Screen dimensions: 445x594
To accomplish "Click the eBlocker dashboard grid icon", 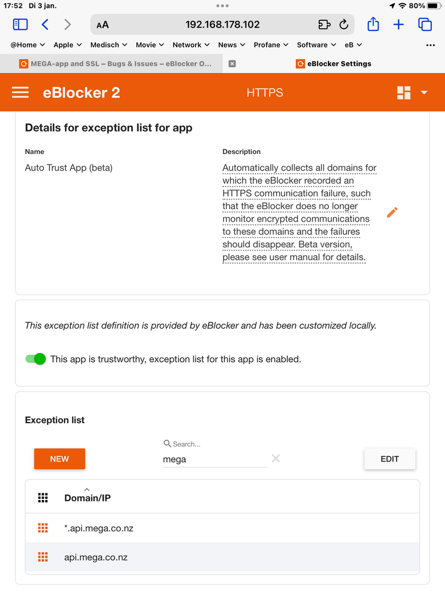I will (404, 92).
